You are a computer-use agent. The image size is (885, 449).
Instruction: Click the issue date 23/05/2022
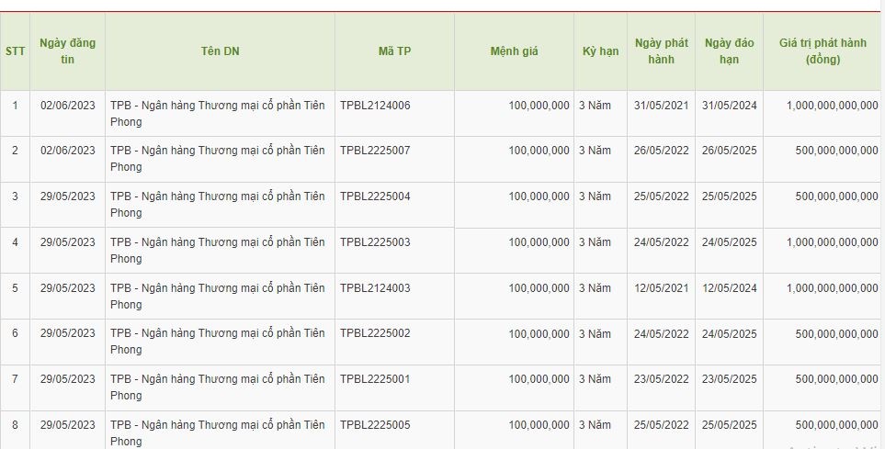[x=662, y=379]
